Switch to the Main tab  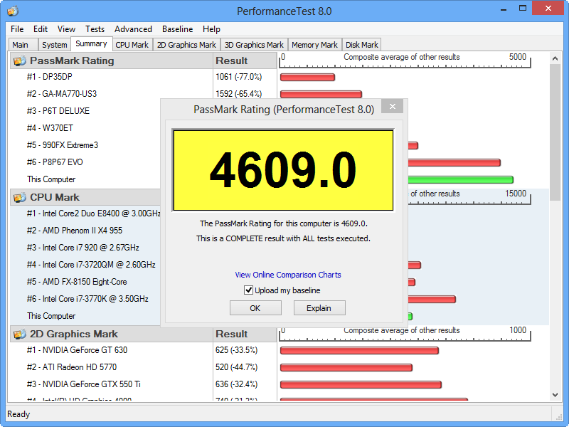point(22,45)
